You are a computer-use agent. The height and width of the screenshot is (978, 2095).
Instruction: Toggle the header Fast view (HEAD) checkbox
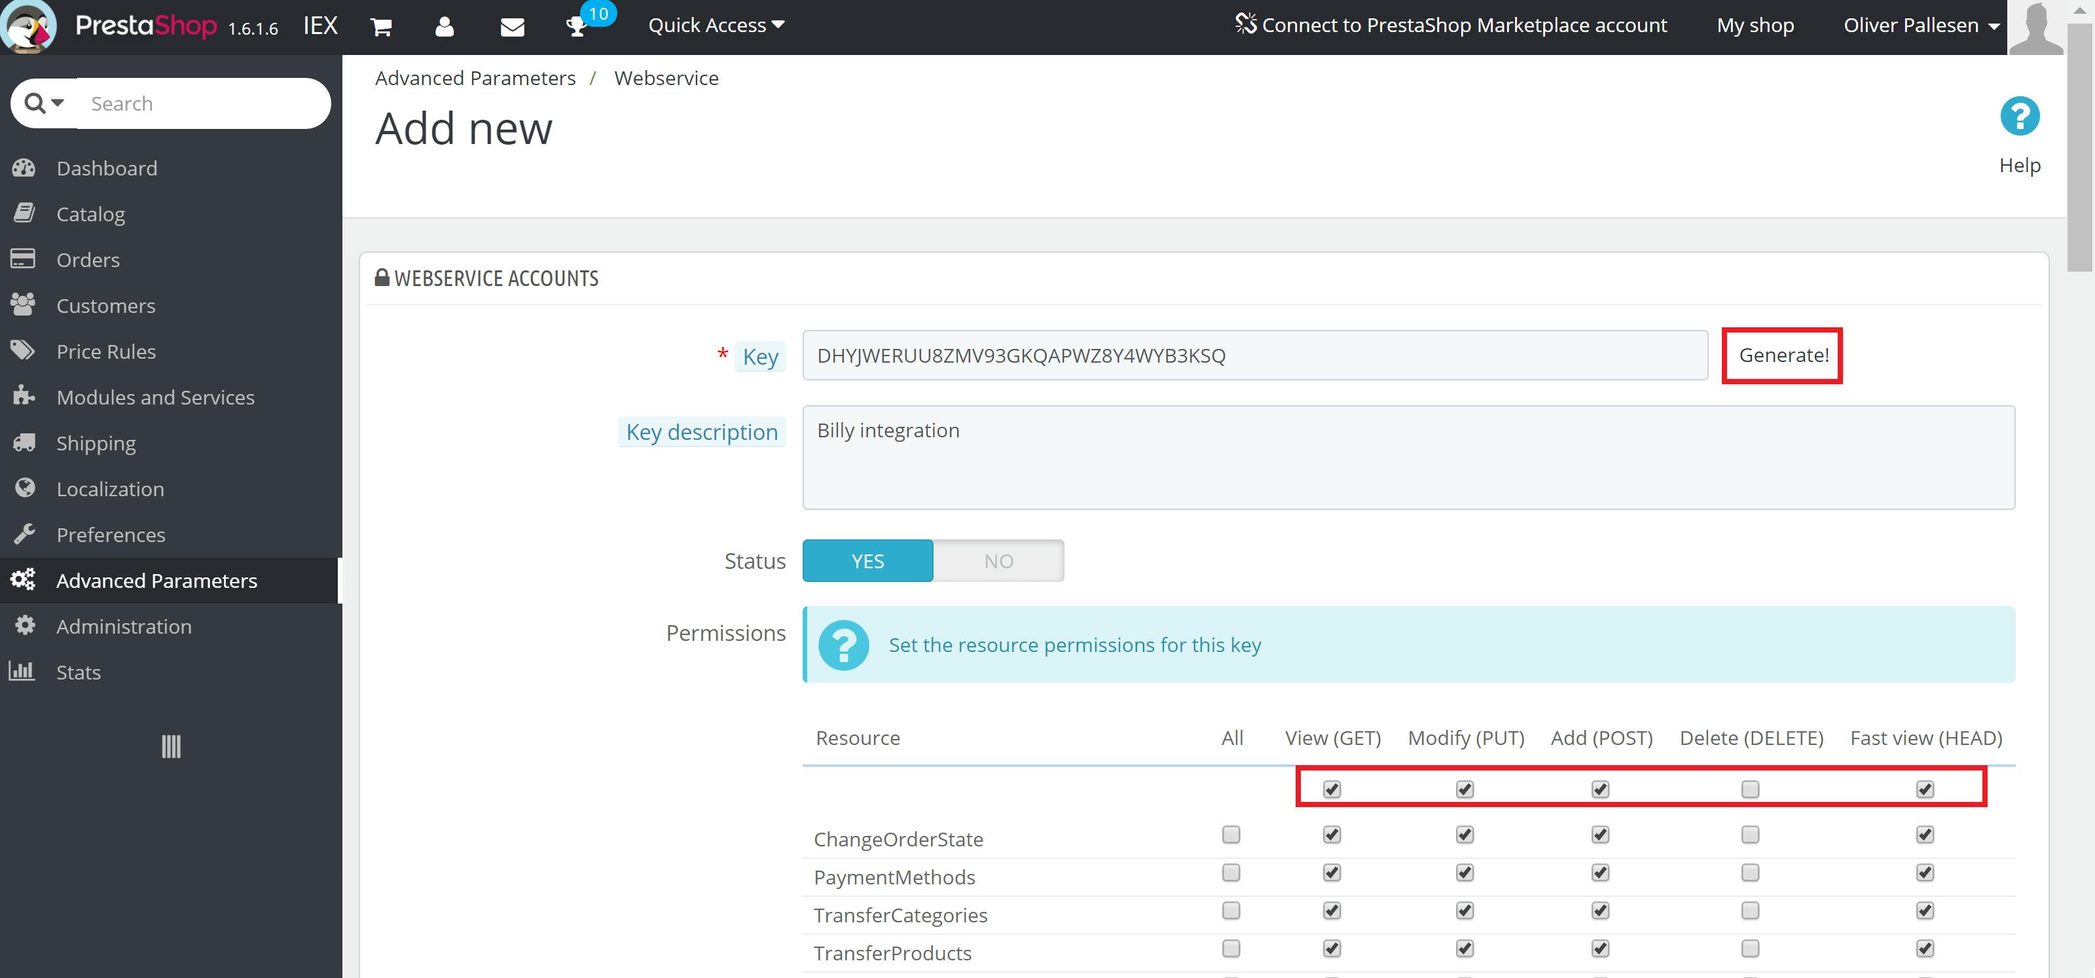click(x=1925, y=789)
